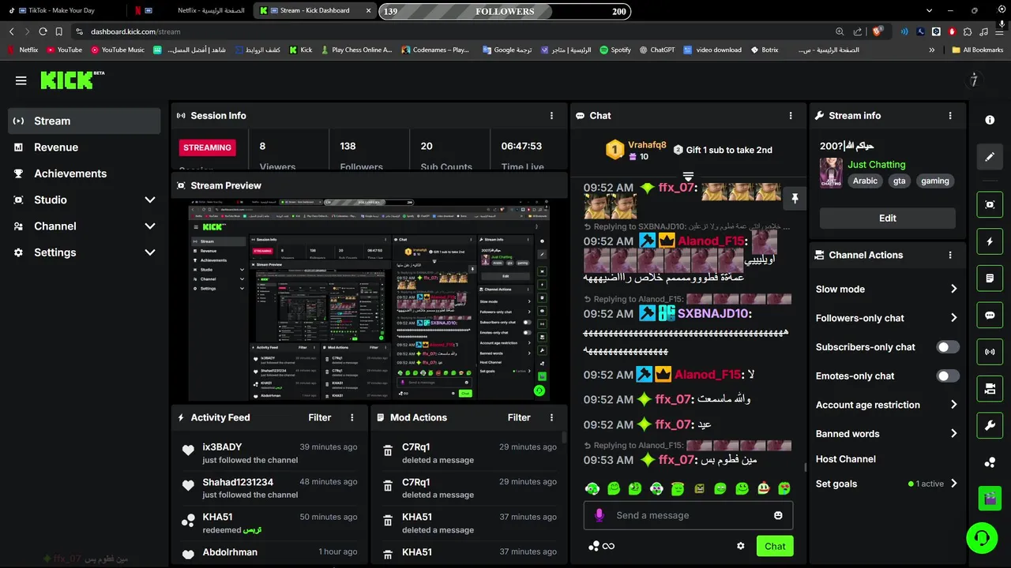Open Channel Actions three-dot menu
Viewport: 1011px width, 568px height.
pyautogui.click(x=950, y=255)
